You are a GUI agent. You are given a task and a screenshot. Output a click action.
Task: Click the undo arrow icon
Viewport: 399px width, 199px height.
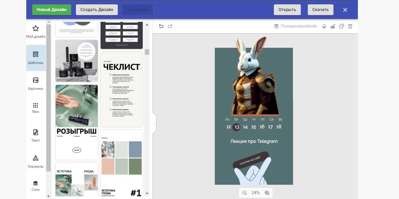pyautogui.click(x=161, y=26)
